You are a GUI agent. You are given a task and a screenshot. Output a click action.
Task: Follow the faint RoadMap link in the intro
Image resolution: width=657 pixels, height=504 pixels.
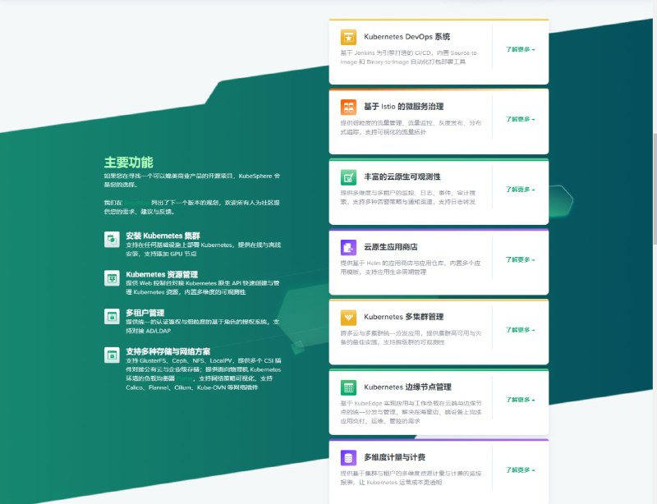tap(136, 203)
